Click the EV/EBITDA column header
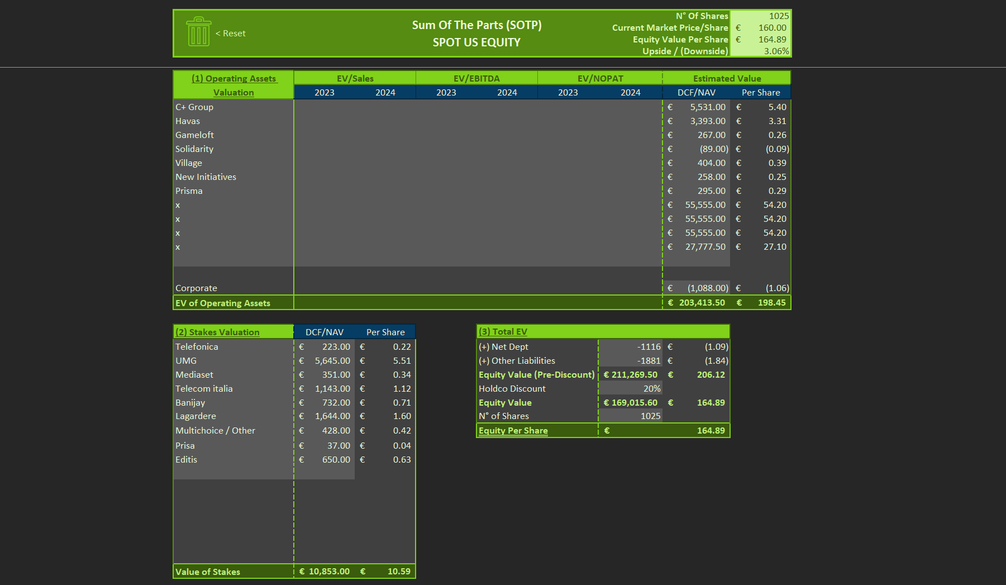1006x585 pixels. pyautogui.click(x=476, y=78)
